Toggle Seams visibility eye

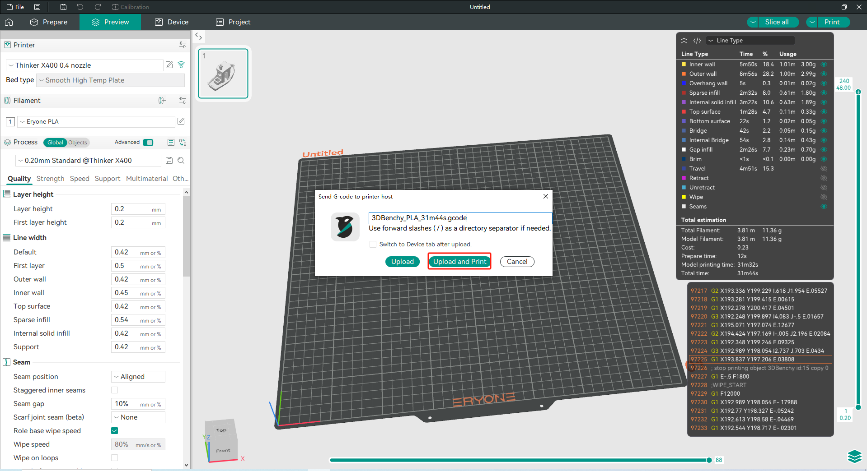pos(824,207)
